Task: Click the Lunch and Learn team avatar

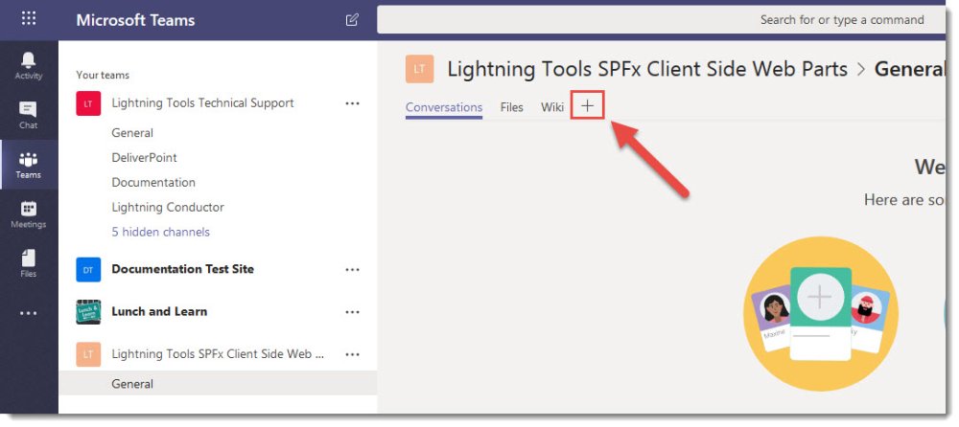Action: click(88, 312)
